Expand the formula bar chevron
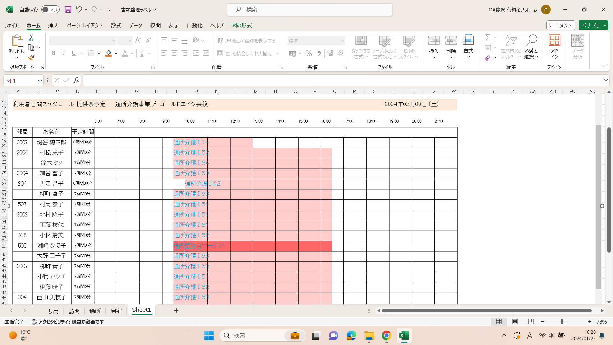 tap(606, 80)
